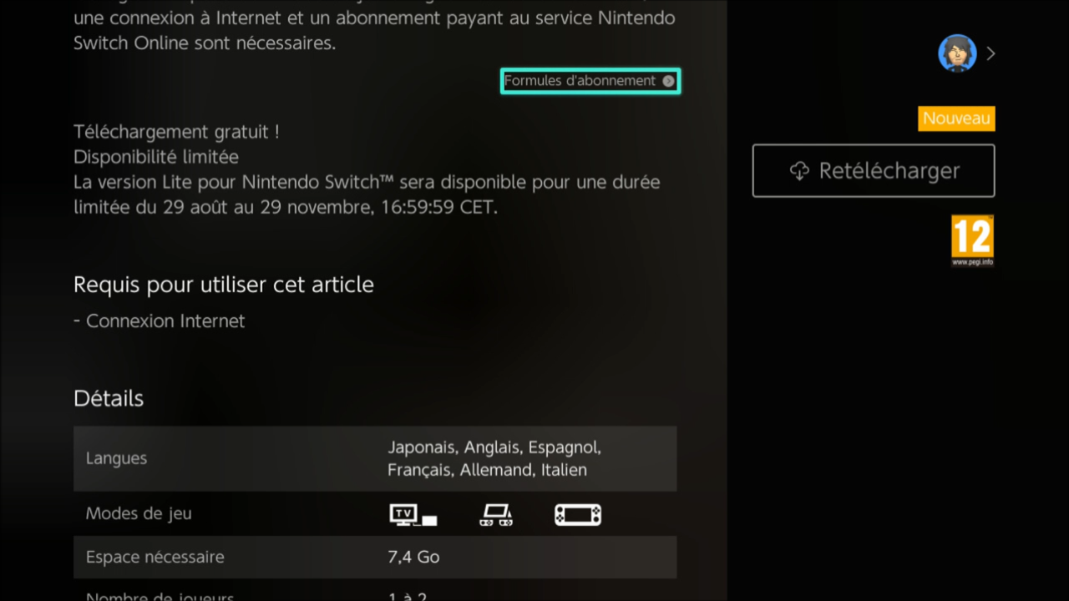1069x601 pixels.
Task: Click the Connexion Internet requirement entry
Action: click(x=160, y=321)
